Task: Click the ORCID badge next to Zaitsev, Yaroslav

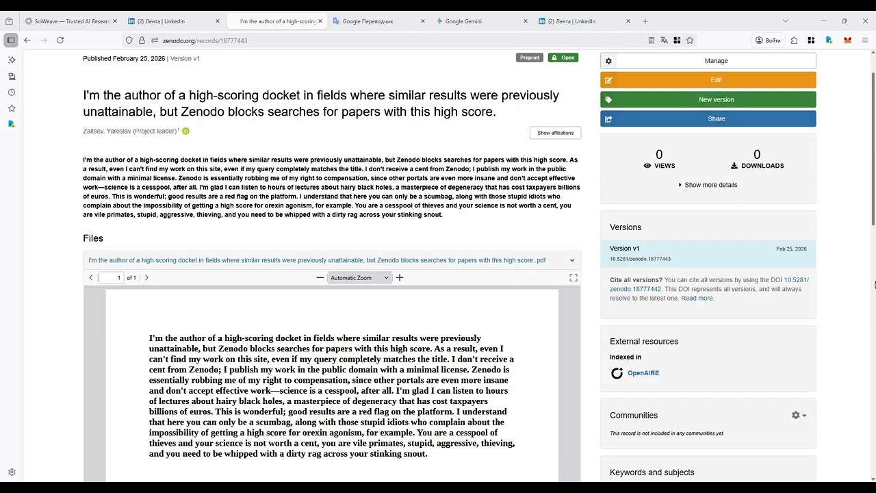Action: [x=185, y=131]
